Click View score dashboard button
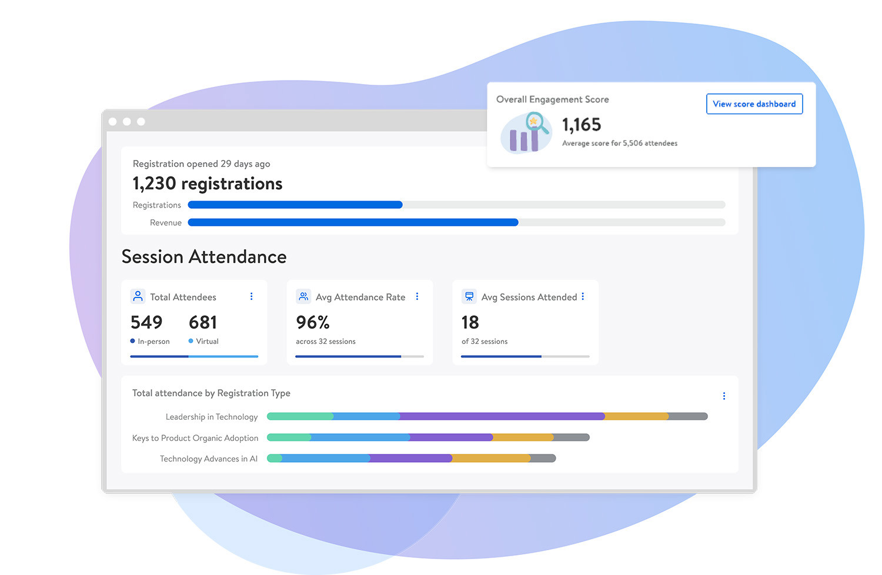This screenshot has width=882, height=575. coord(754,104)
